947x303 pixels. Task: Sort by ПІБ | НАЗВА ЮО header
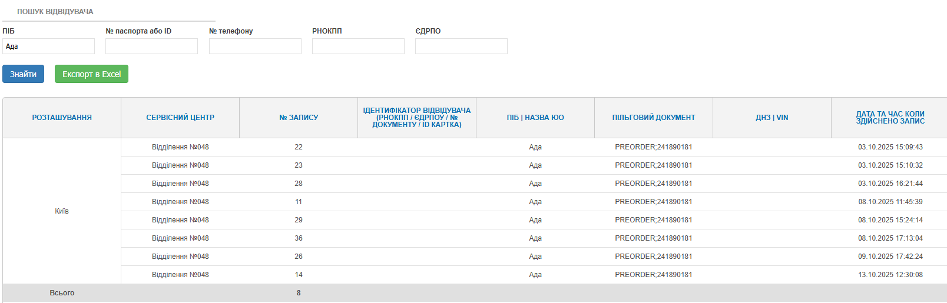pyautogui.click(x=535, y=118)
